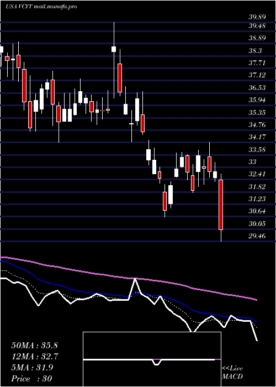Click the 33 price axis label
Screen dimensions: 276x387
[x=252, y=162]
